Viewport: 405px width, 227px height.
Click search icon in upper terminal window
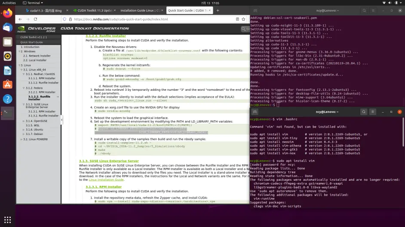364,11
